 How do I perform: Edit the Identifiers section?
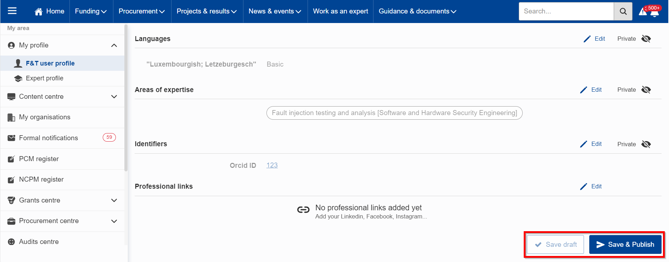[591, 144]
